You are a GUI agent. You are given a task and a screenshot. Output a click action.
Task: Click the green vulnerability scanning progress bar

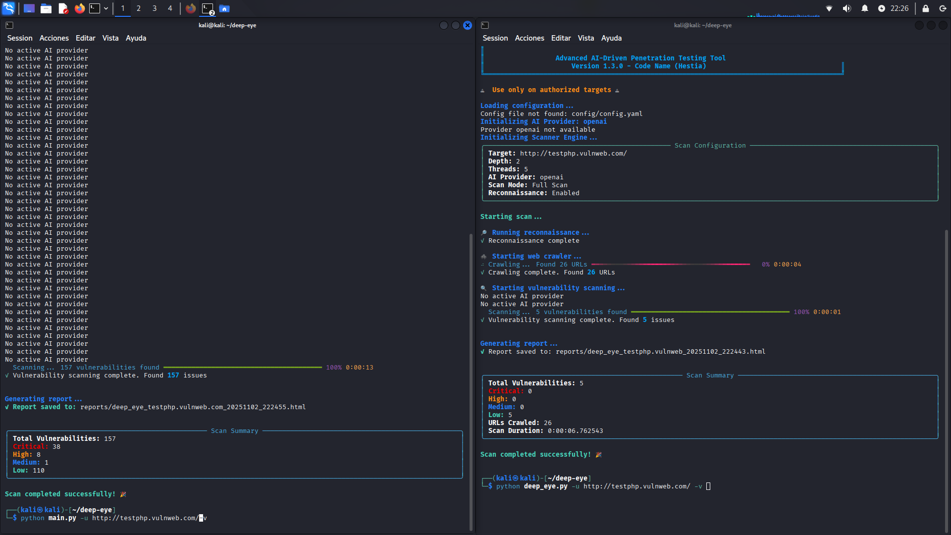click(x=708, y=312)
